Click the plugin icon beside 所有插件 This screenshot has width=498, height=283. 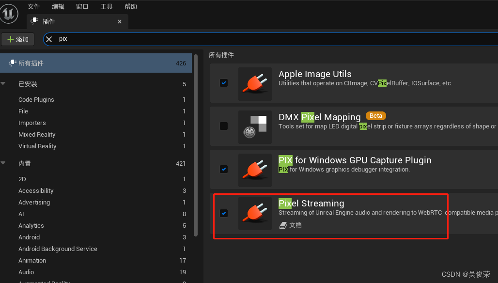13,63
